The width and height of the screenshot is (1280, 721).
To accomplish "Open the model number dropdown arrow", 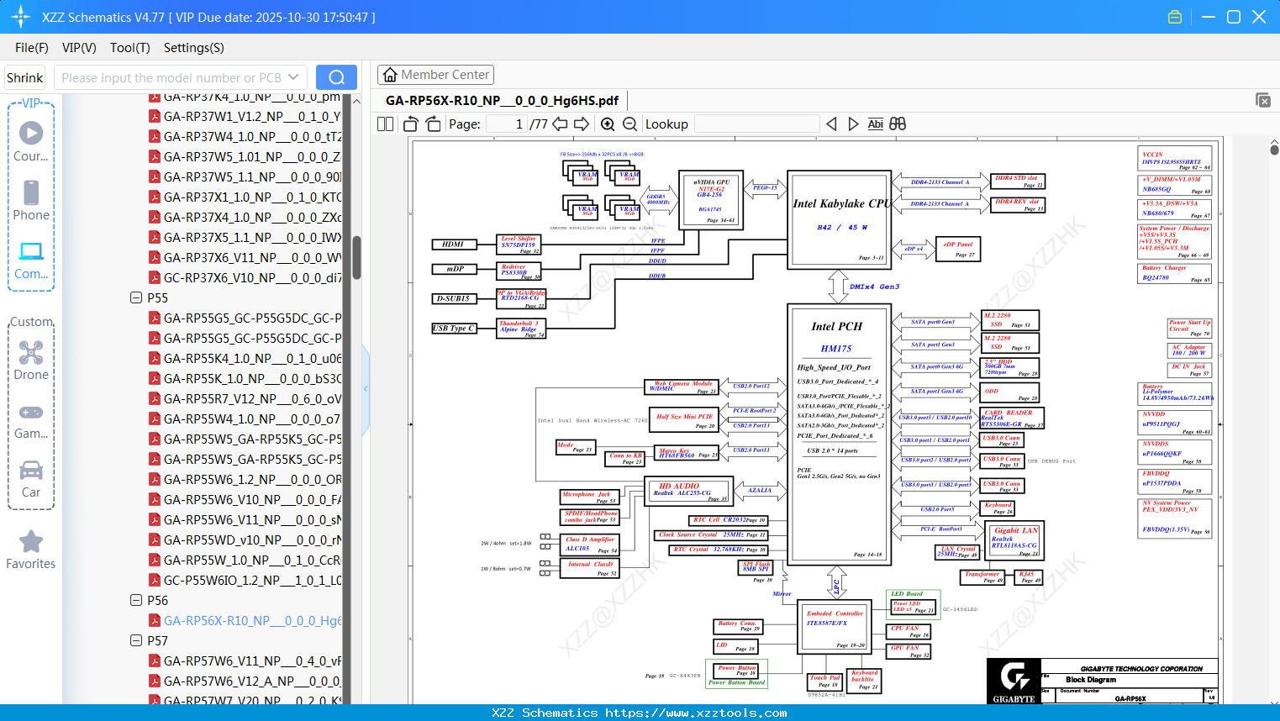I will tap(293, 77).
